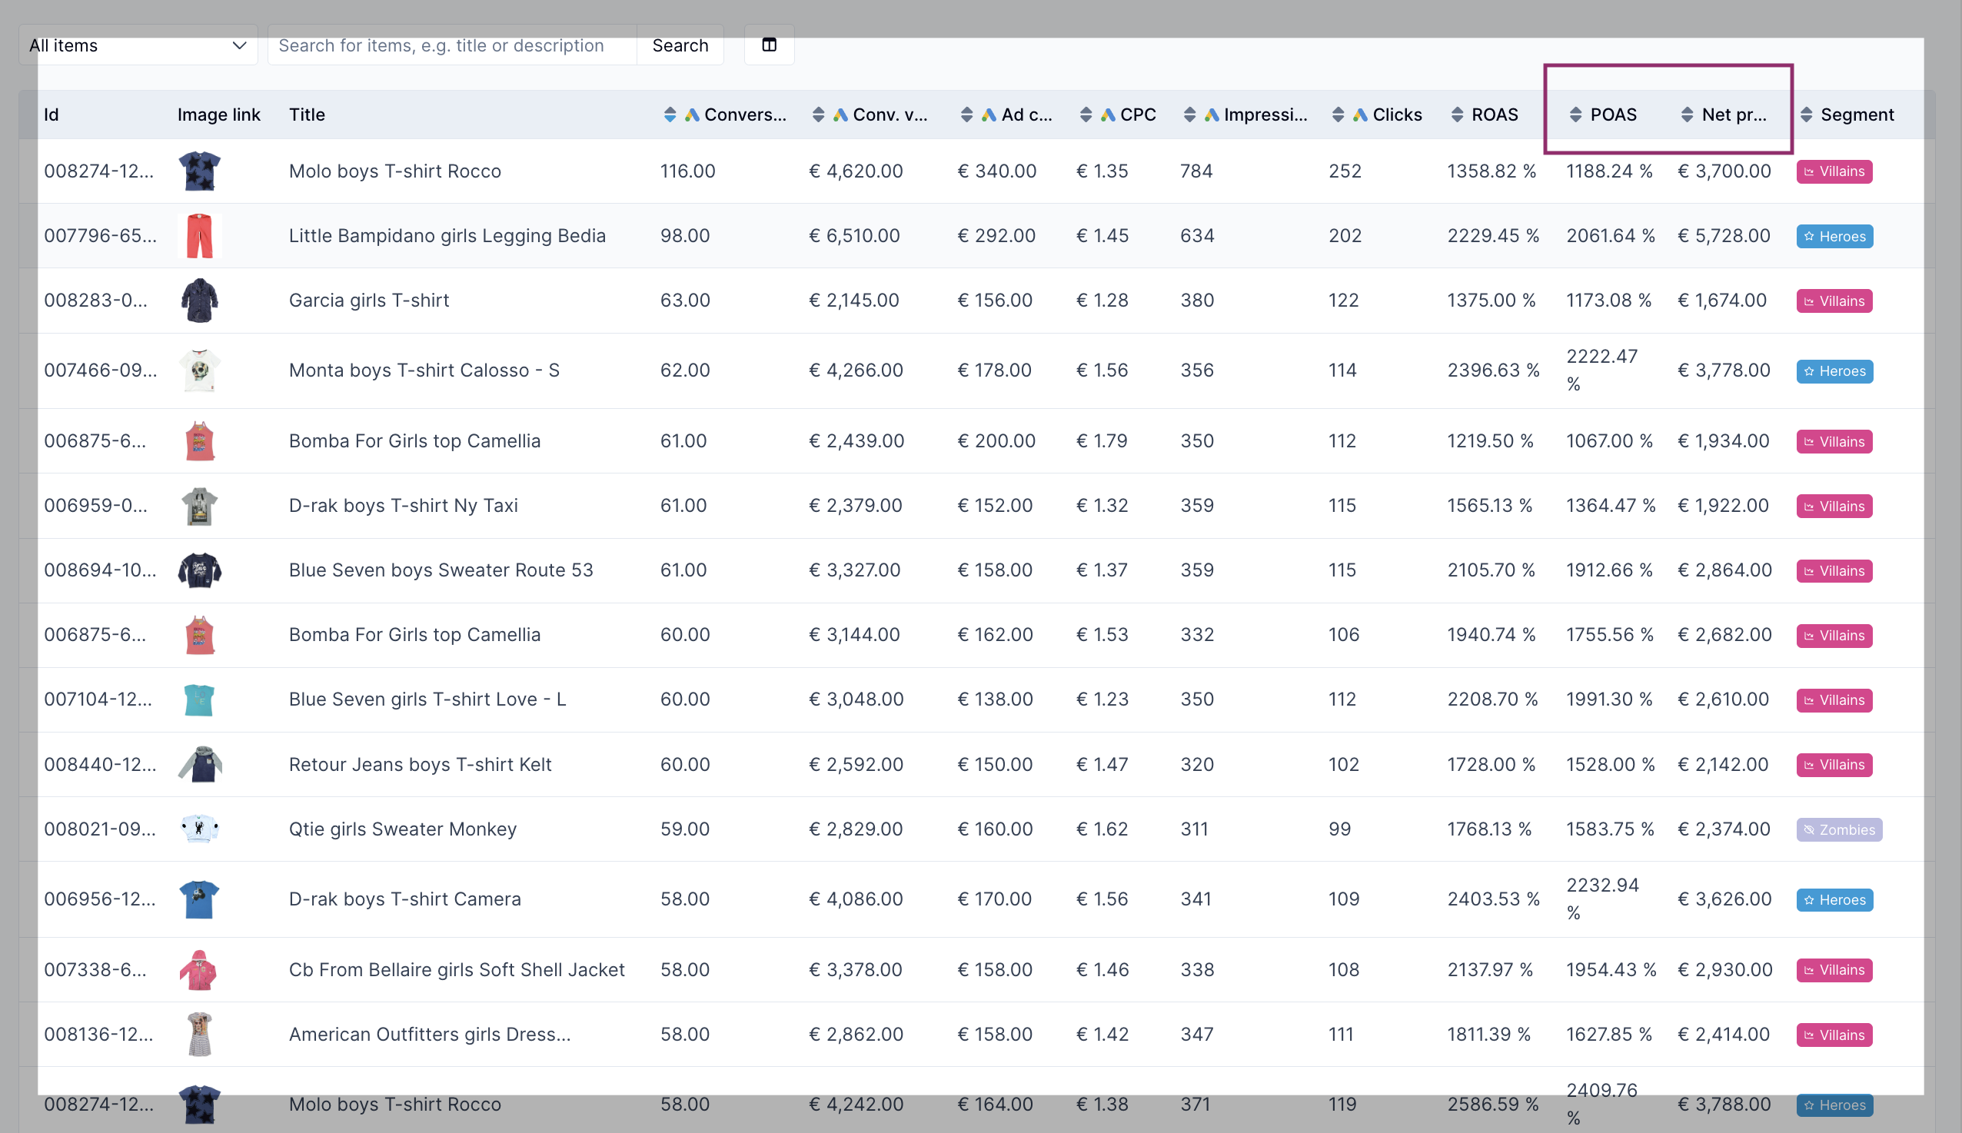Select title American Outfitters girls Dress
1962x1133 pixels.
430,1035
